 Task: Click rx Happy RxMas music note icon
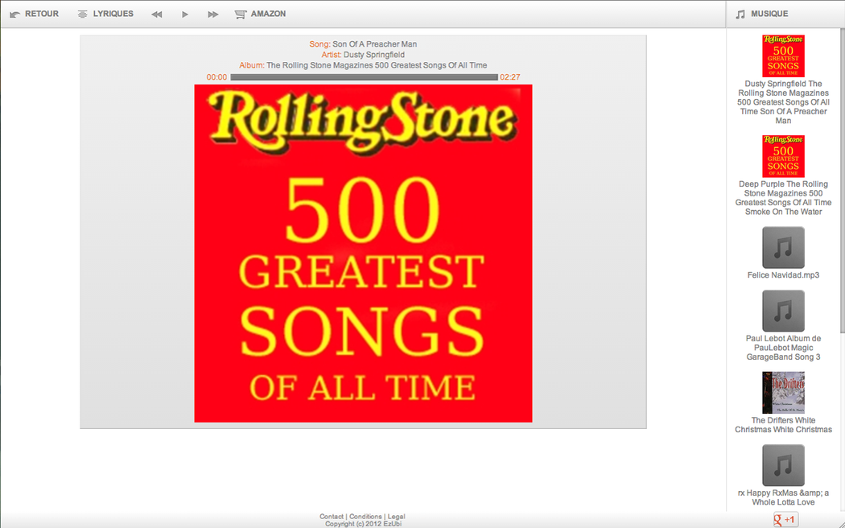click(x=783, y=465)
